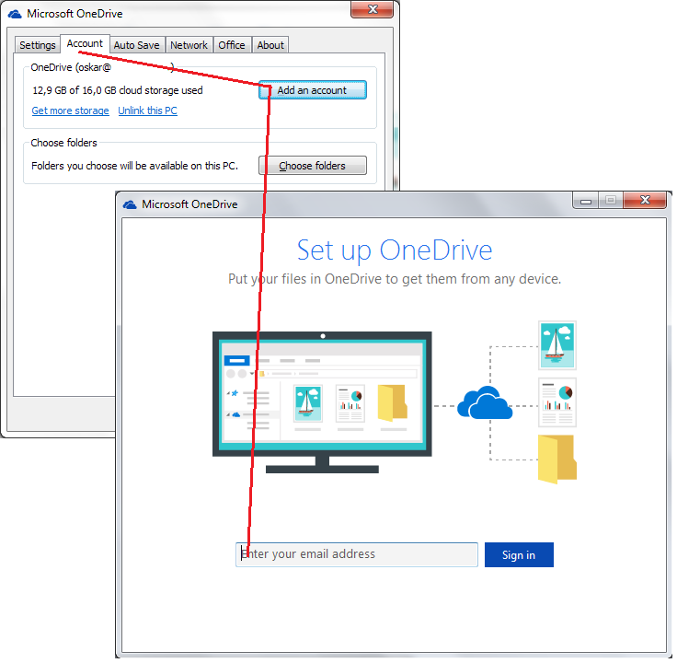
Task: Click the Unlink this PC link
Action: click(x=148, y=110)
